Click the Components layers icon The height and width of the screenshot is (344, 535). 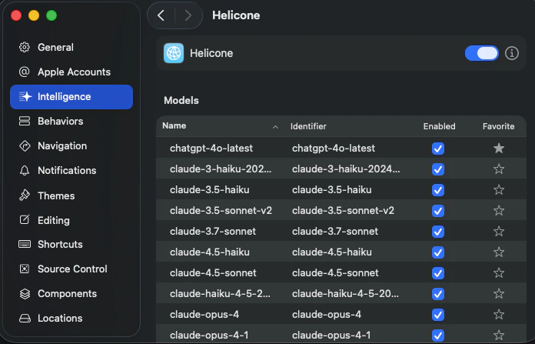pyautogui.click(x=25, y=293)
